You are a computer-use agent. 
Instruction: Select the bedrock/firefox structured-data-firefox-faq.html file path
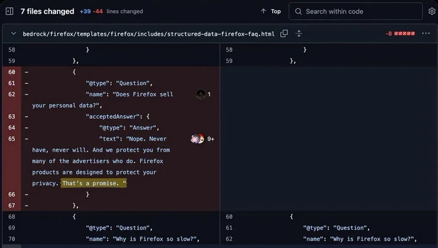point(149,34)
